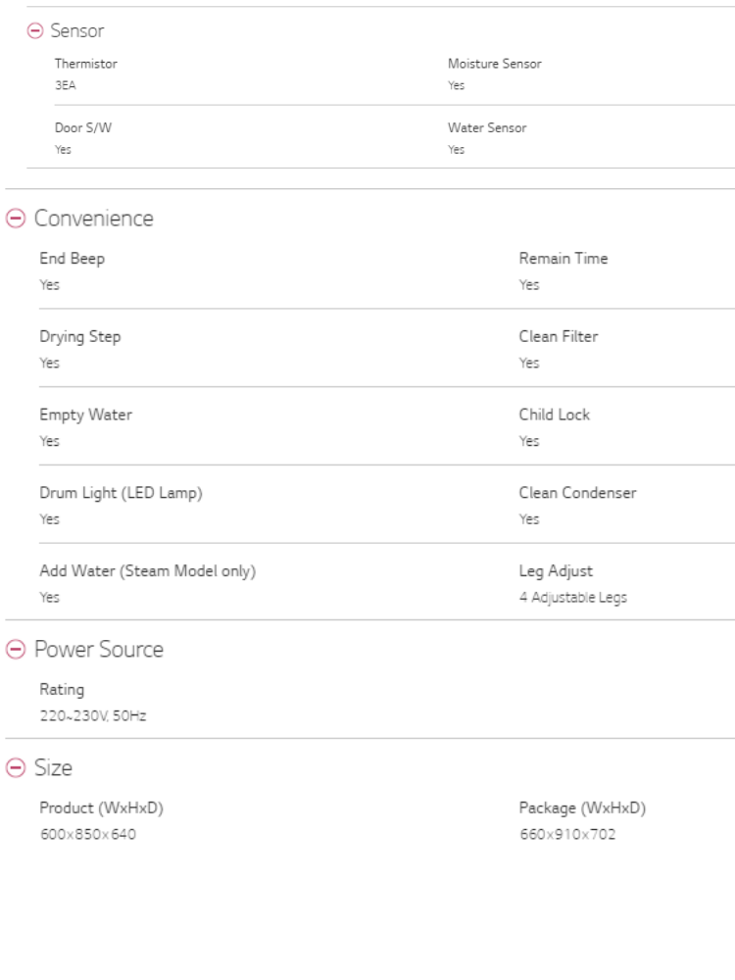Click the Size heading text

pyautogui.click(x=53, y=768)
